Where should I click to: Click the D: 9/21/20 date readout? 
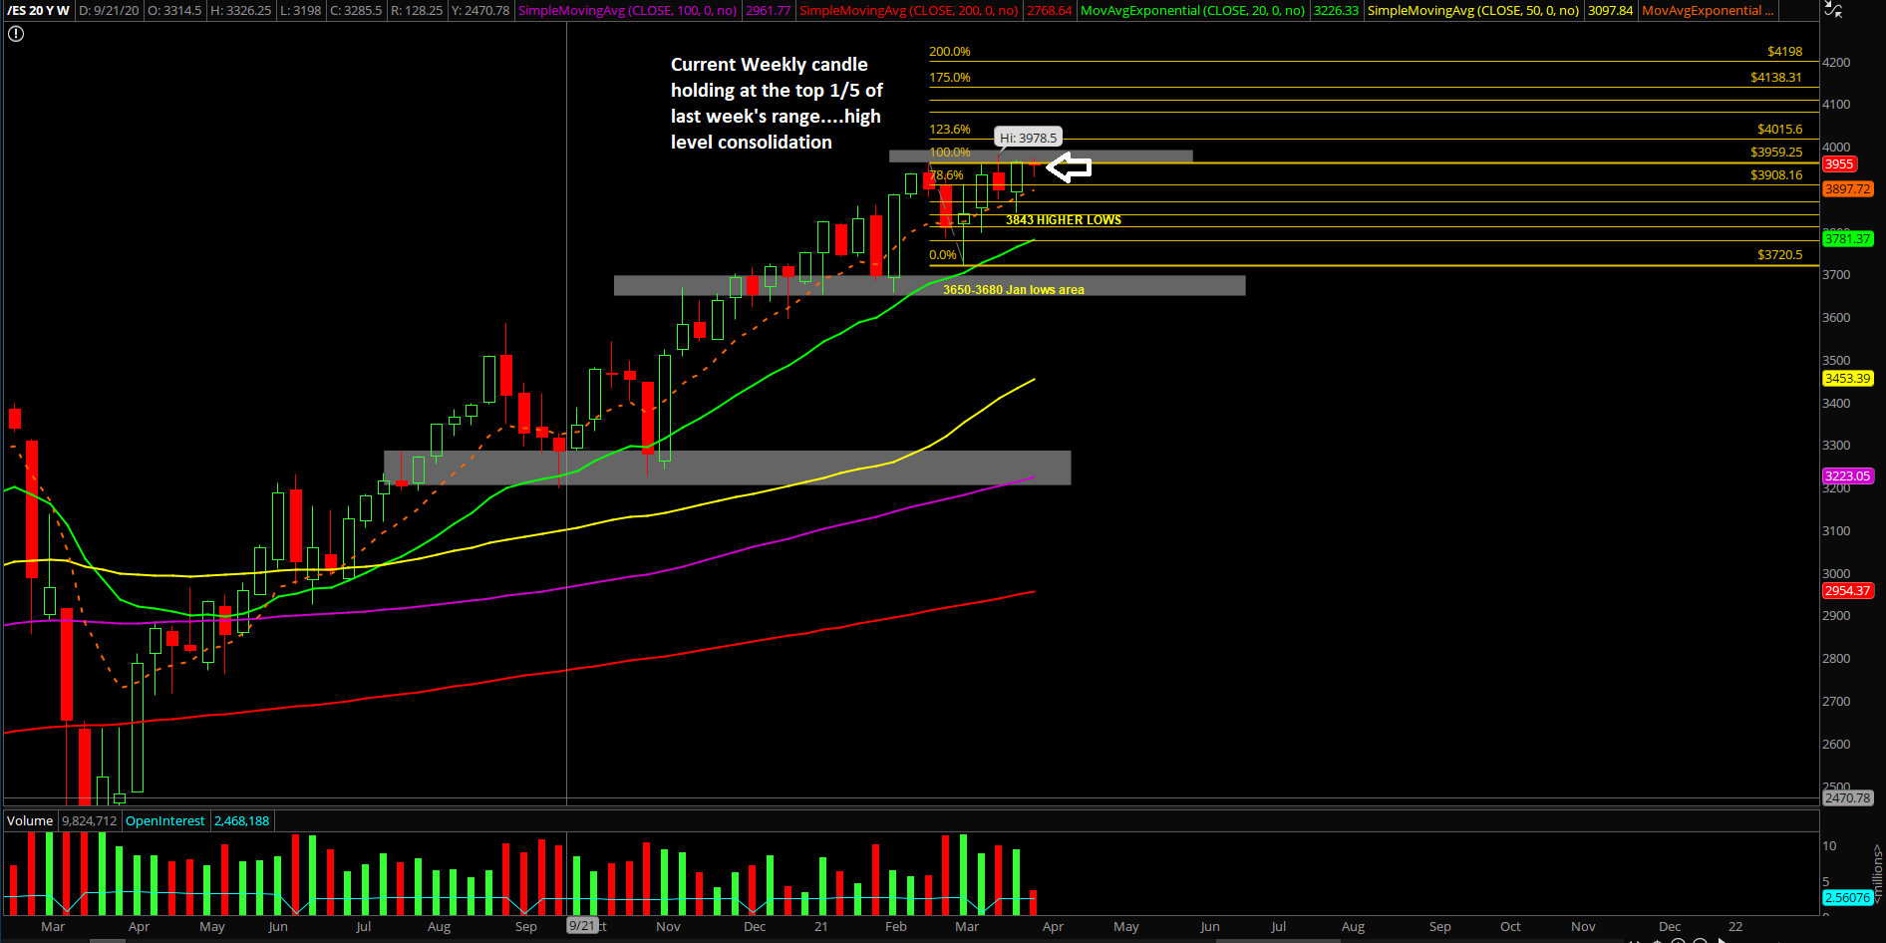pyautogui.click(x=109, y=10)
